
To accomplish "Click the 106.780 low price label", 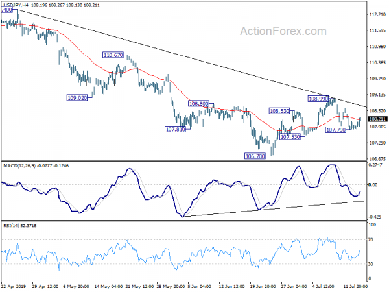I will pyautogui.click(x=255, y=156).
